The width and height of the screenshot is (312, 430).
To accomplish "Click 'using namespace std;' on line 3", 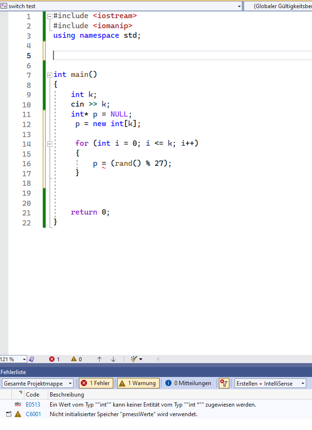I will click(97, 36).
